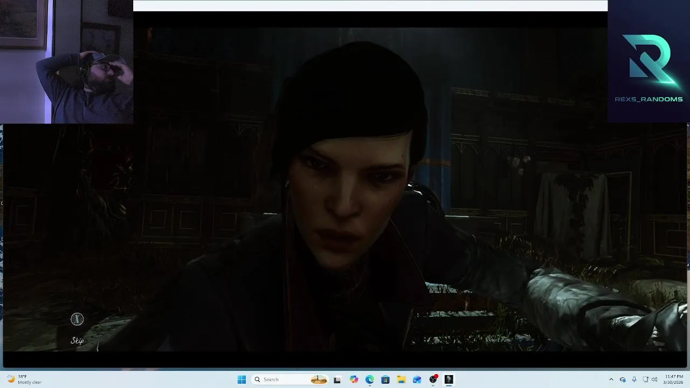Open the weather widget showing 38°F
The image size is (690, 388).
point(24,379)
